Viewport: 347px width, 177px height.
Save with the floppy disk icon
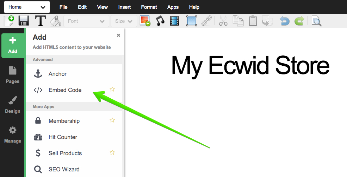point(24,21)
